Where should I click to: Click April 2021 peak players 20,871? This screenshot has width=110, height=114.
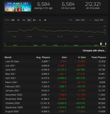click(102, 78)
